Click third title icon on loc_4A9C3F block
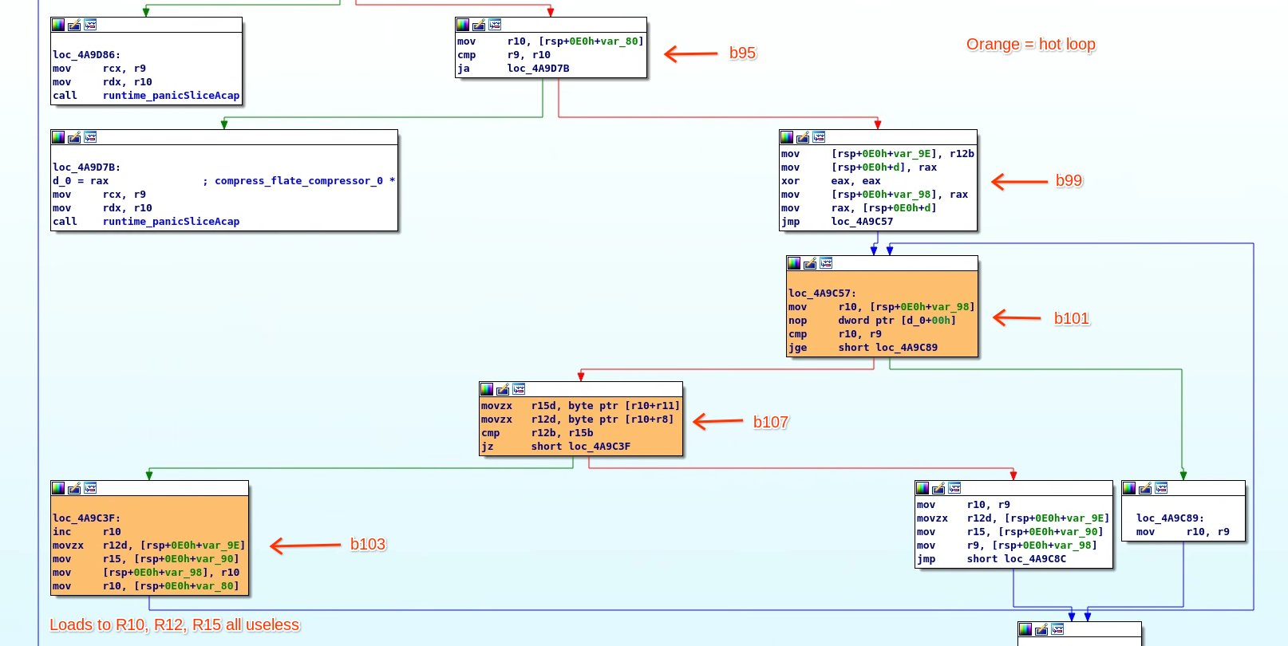This screenshot has height=646, width=1288. pos(90,488)
